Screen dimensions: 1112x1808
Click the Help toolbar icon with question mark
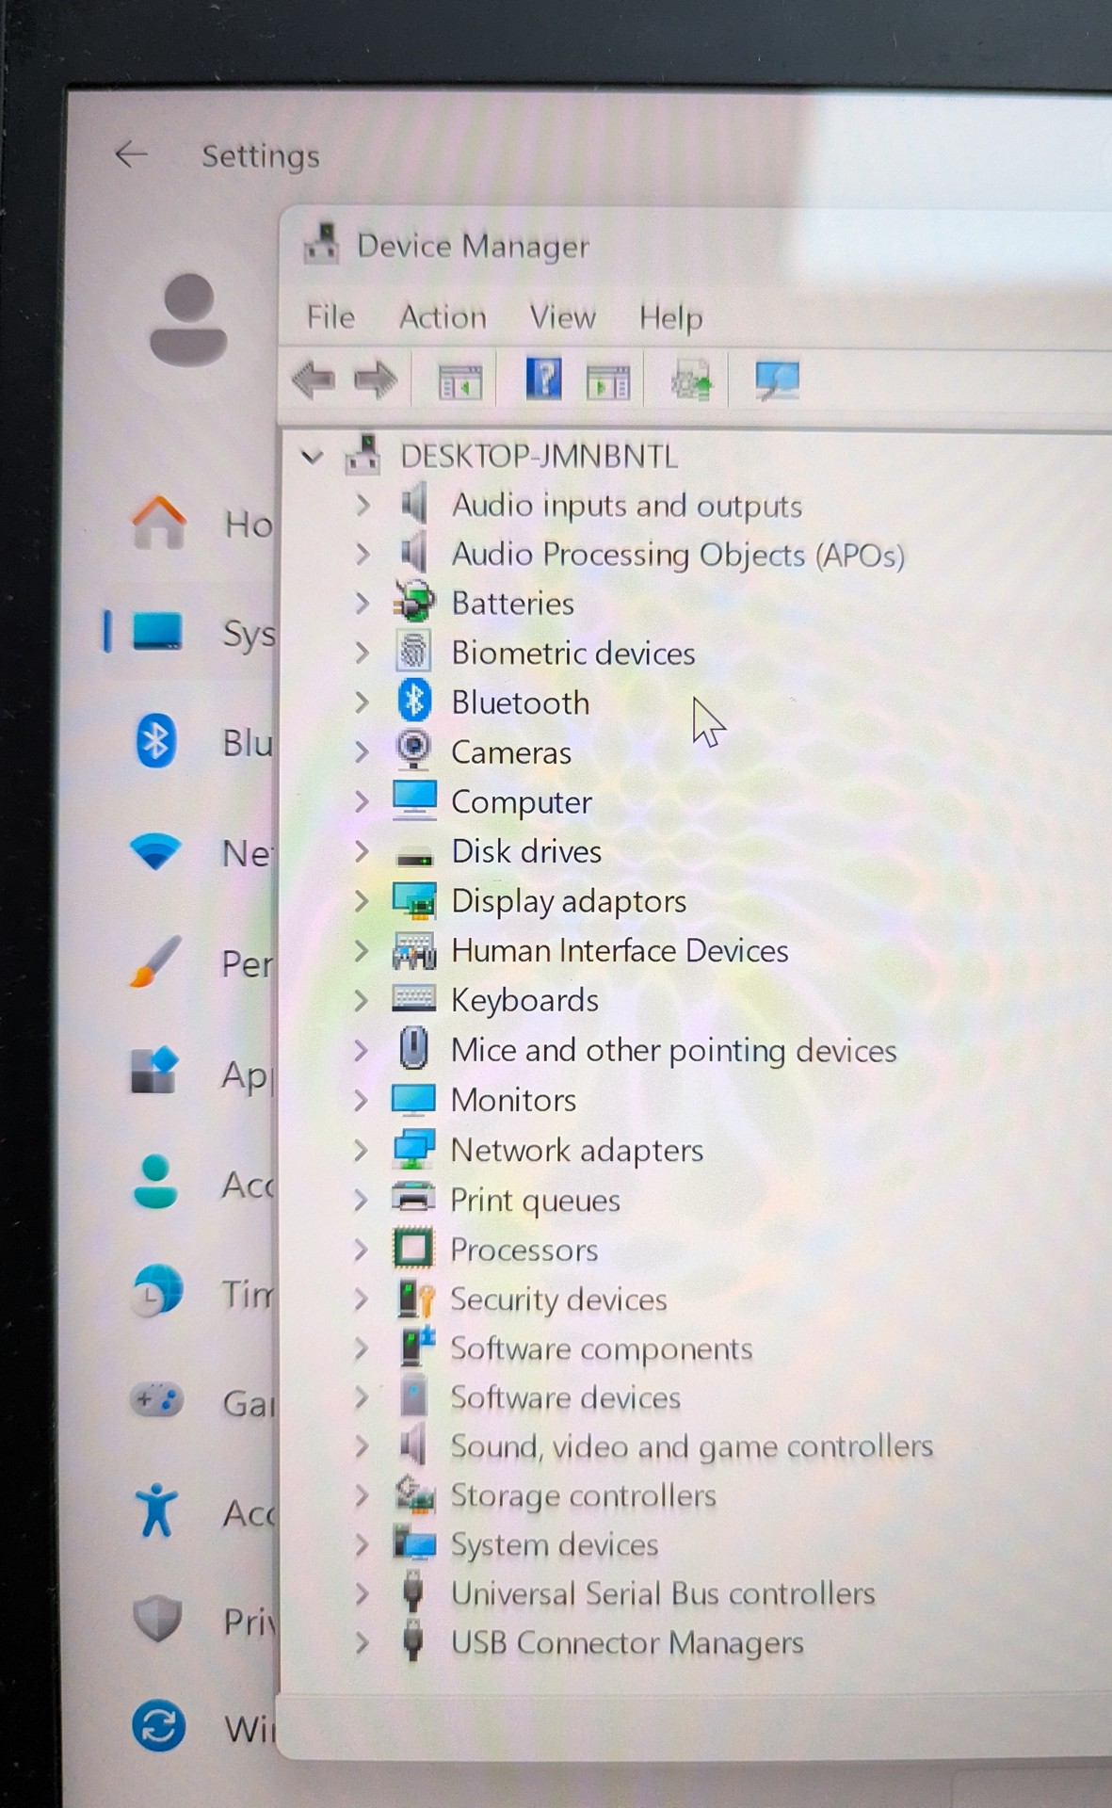543,379
